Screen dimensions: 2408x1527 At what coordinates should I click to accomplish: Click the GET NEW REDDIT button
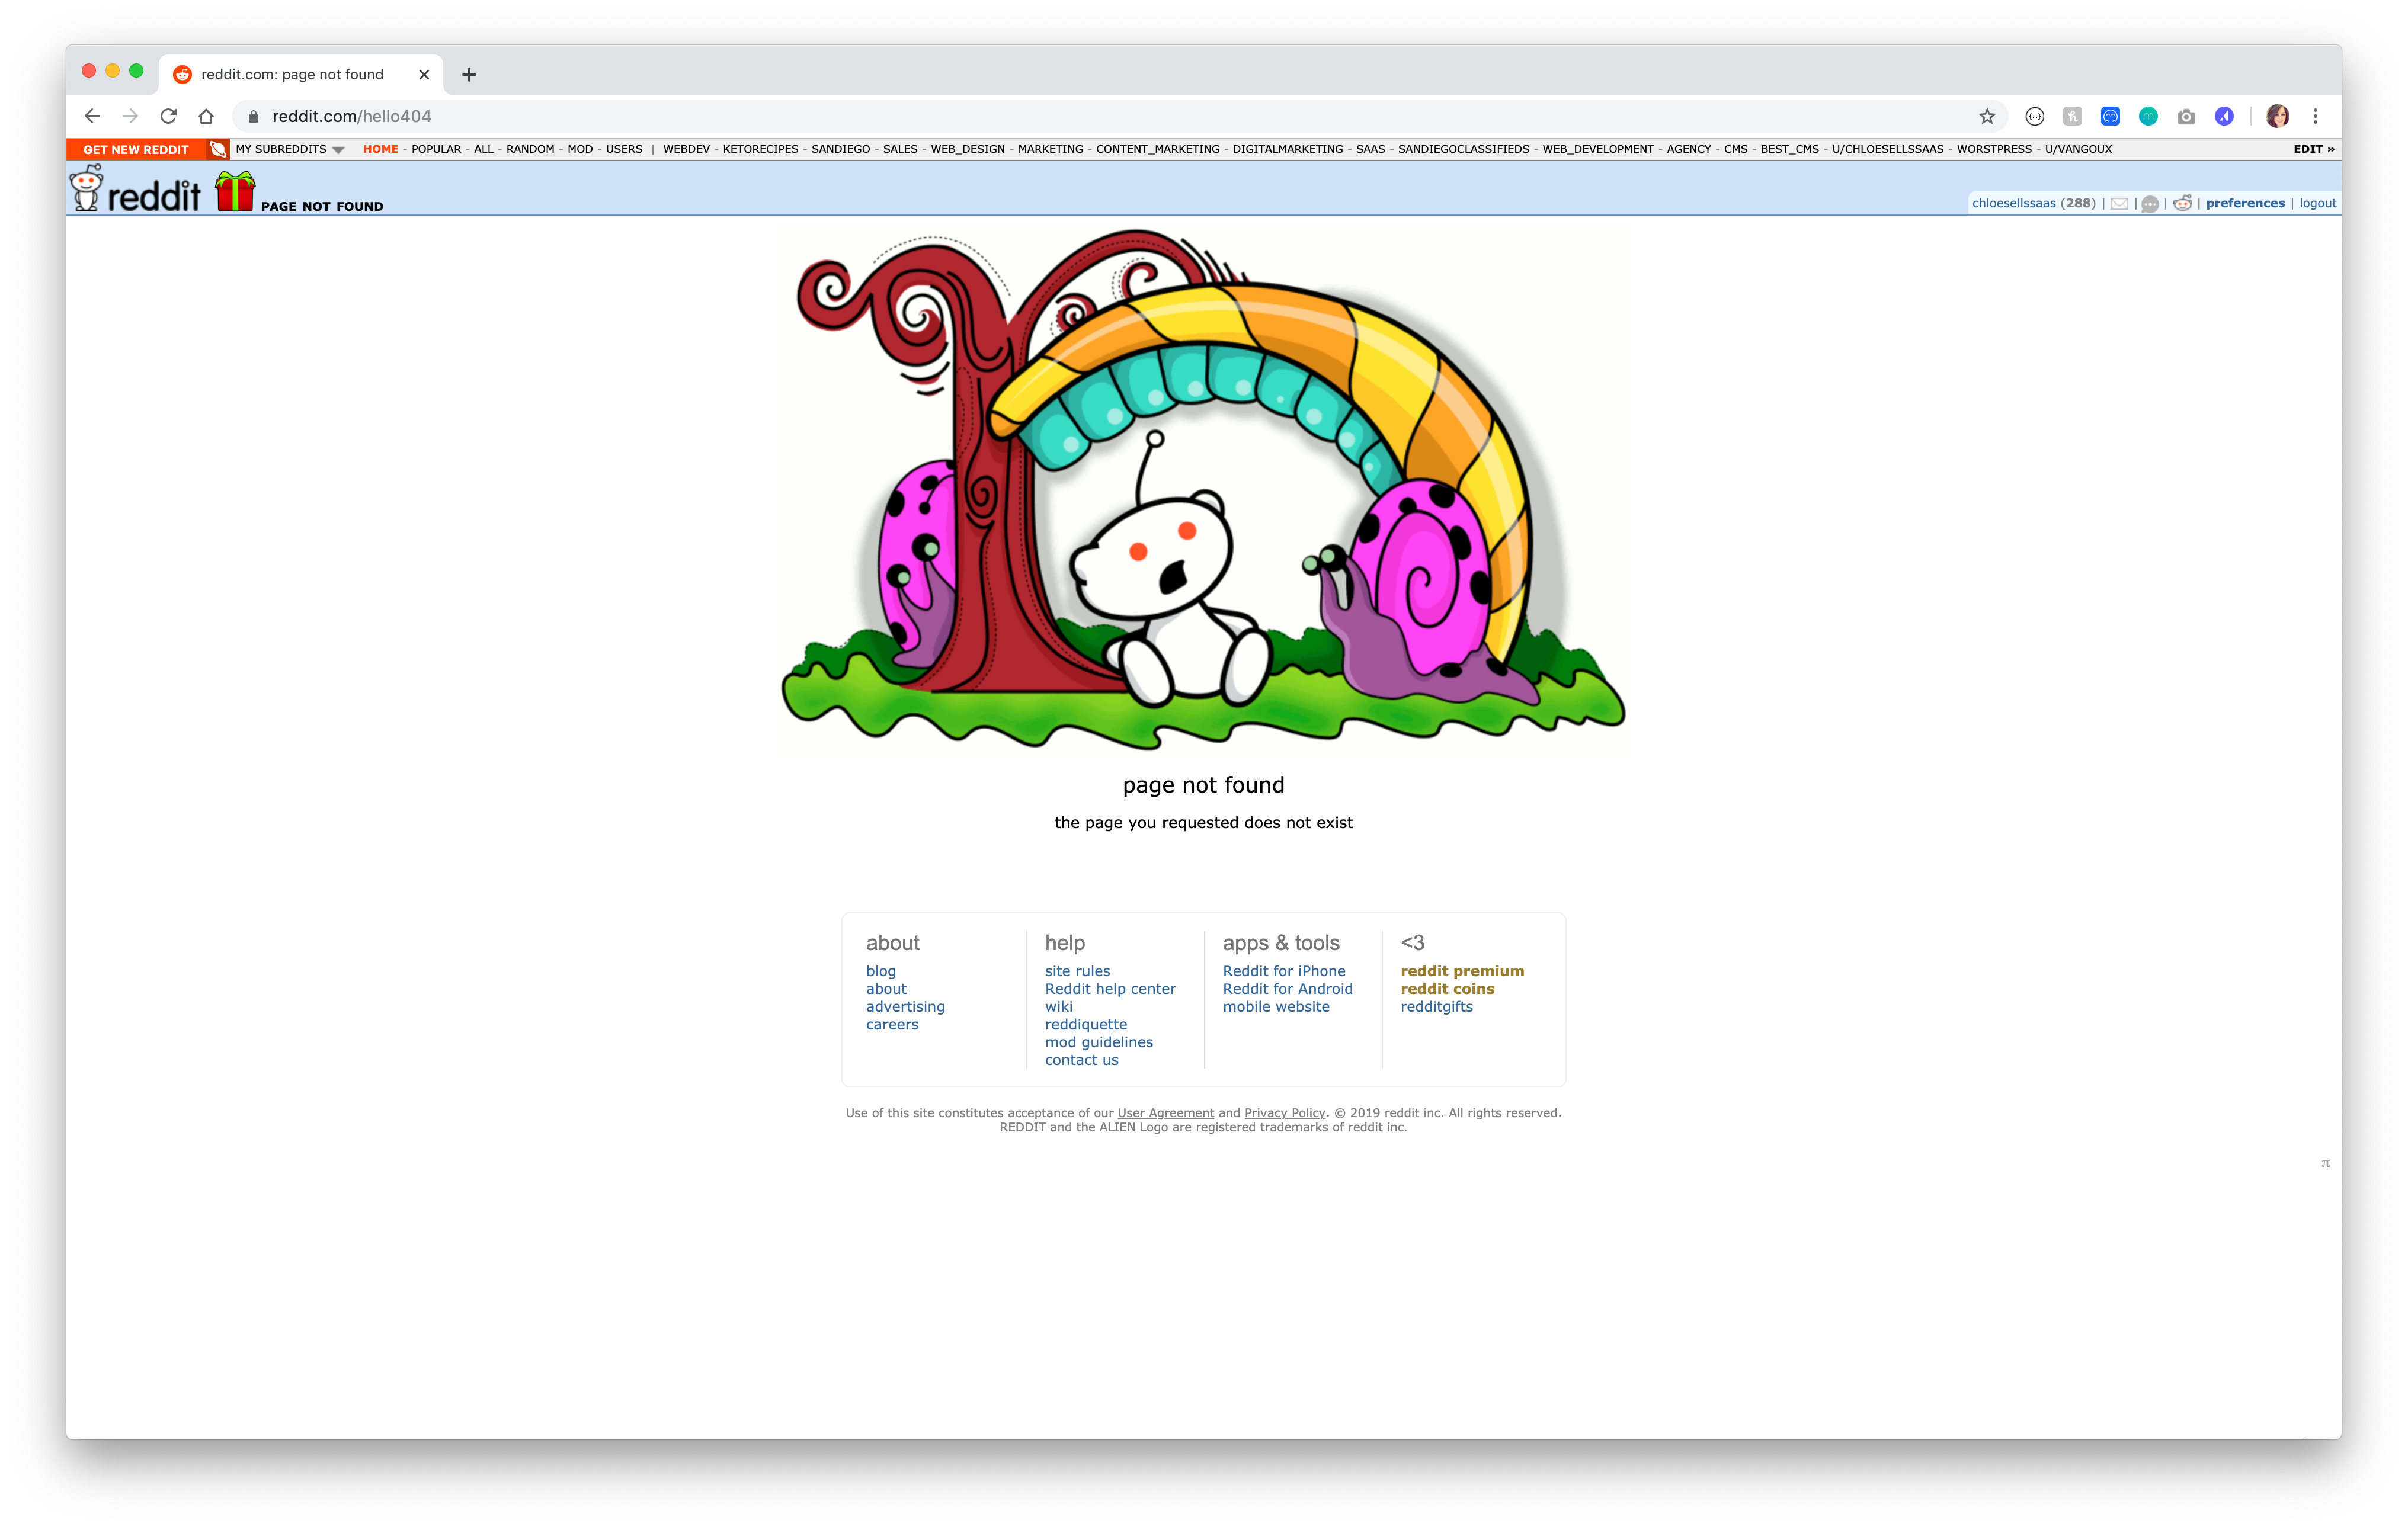(x=136, y=149)
